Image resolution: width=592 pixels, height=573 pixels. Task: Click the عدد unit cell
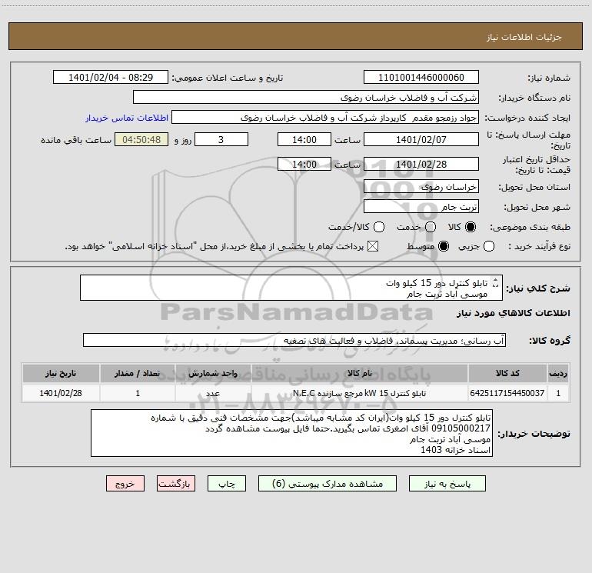point(213,393)
